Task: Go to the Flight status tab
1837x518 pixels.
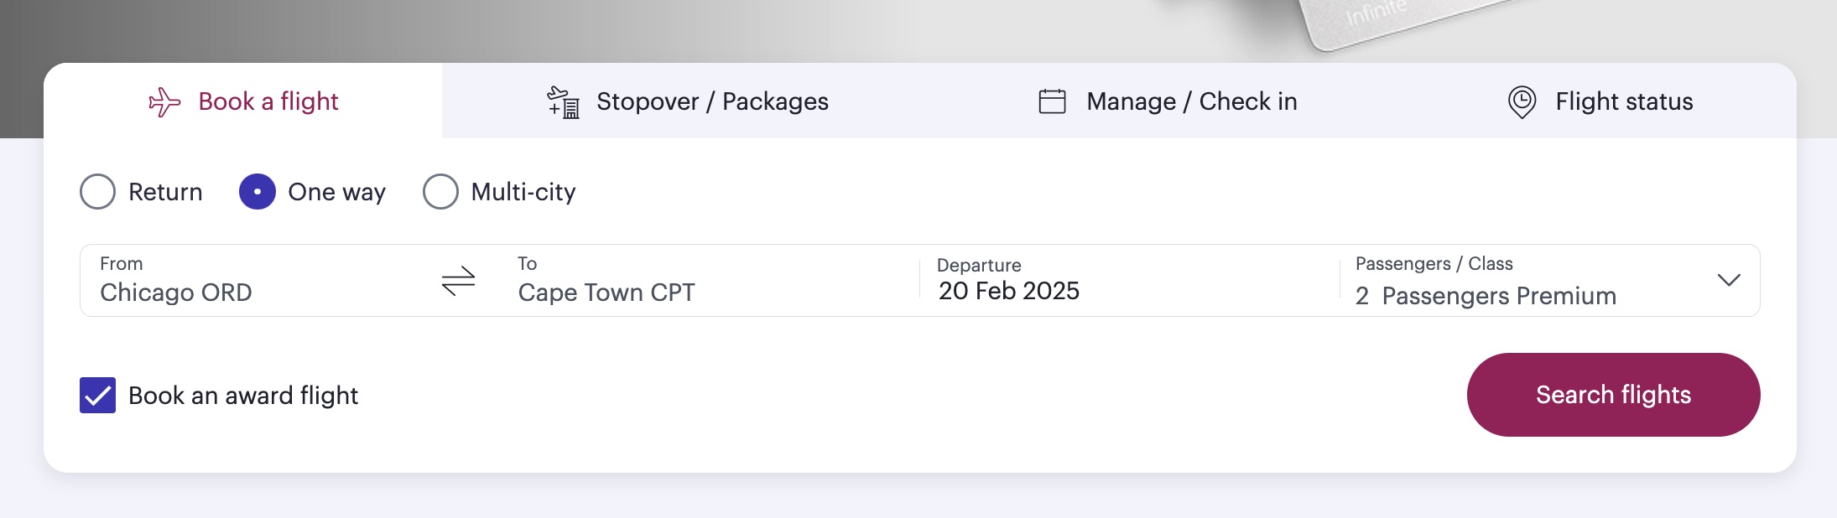Action: tap(1624, 101)
